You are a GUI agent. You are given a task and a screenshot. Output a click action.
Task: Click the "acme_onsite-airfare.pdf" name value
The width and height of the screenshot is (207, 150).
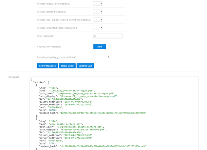pyautogui.click(x=66, y=124)
